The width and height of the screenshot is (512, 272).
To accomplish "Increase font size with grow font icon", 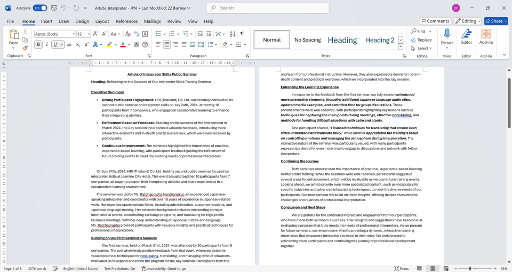I will [x=95, y=34].
